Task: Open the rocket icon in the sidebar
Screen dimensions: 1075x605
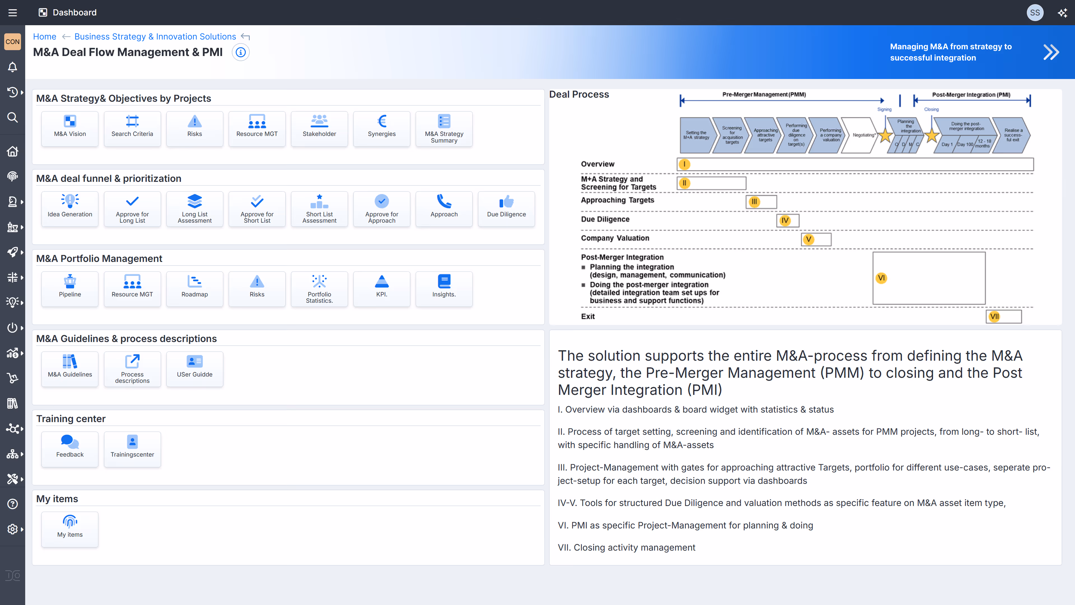Action: point(12,252)
